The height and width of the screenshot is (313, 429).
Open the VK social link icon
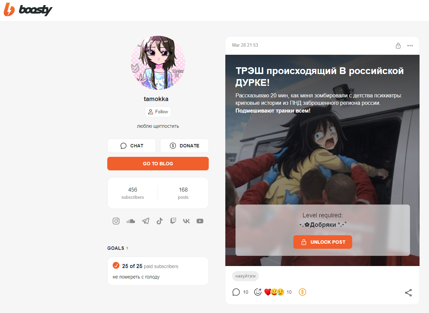coord(186,221)
